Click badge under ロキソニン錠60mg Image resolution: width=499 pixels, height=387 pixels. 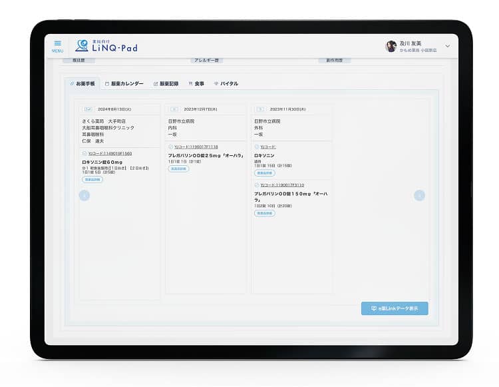point(92,179)
